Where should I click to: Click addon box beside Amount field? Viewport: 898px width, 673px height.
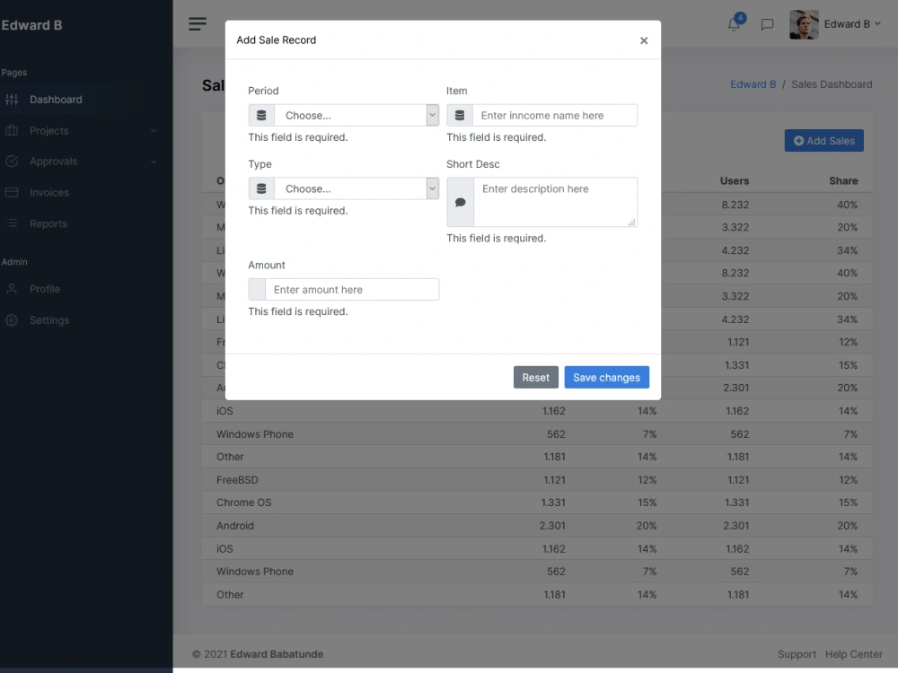tap(257, 290)
